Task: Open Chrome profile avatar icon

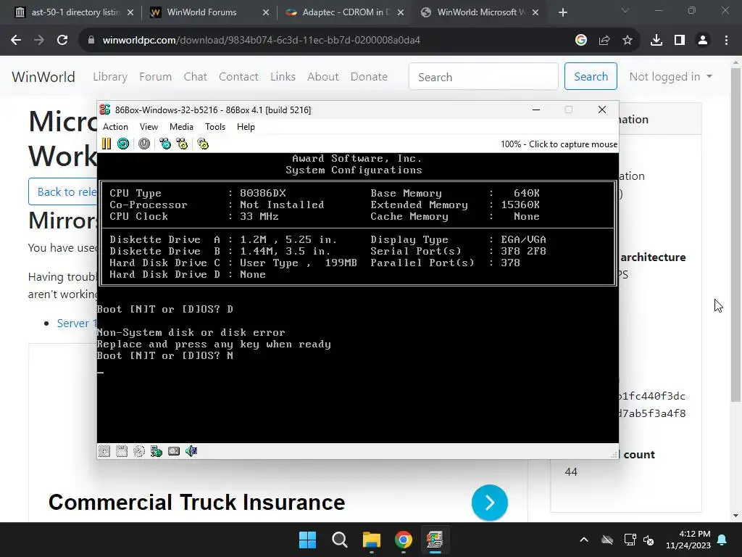Action: click(703, 41)
